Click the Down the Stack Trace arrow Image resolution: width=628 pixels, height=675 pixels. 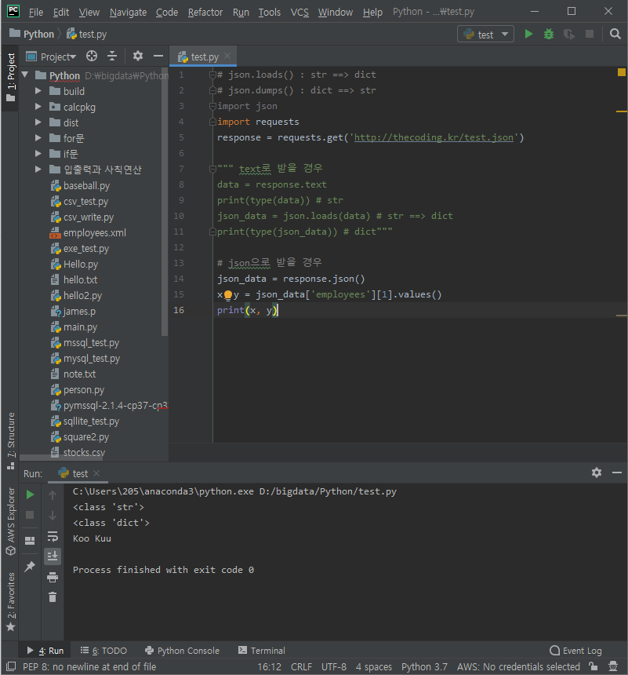pyautogui.click(x=53, y=516)
